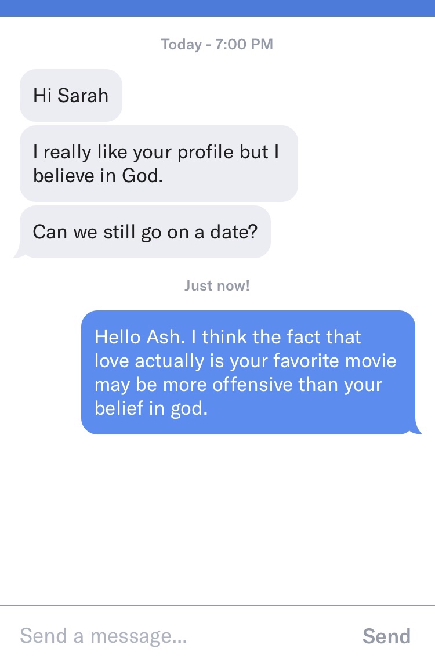The height and width of the screenshot is (659, 435).
Task: Click the words "love actually" in the reply
Action: tap(149, 361)
